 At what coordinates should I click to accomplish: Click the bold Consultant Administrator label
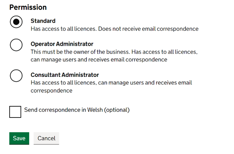click(x=65, y=75)
